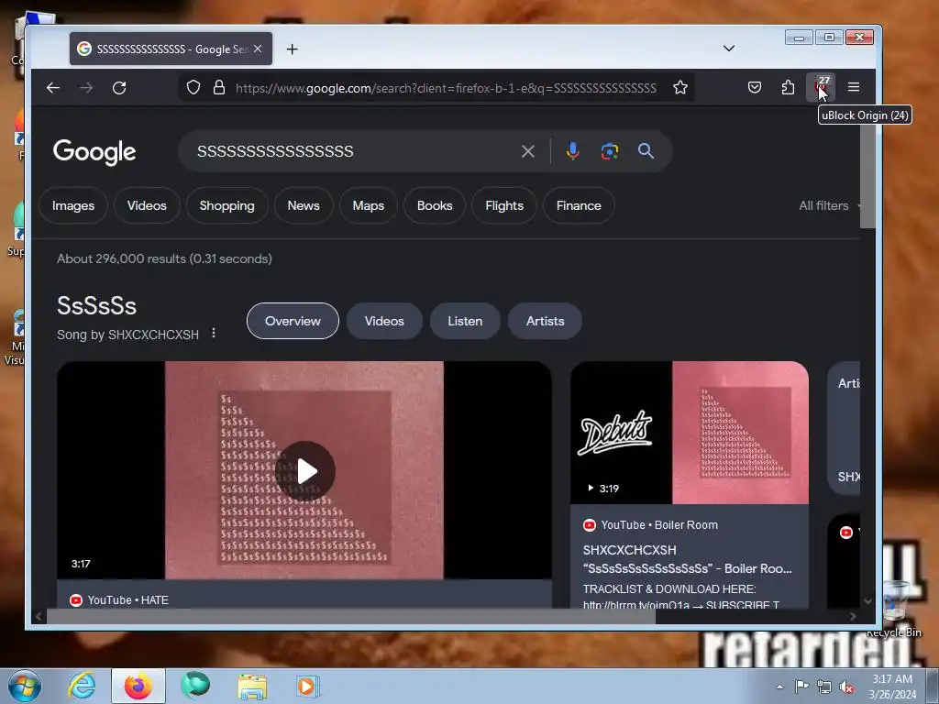
Task: Open Action Center flag tray icon
Action: point(801,686)
